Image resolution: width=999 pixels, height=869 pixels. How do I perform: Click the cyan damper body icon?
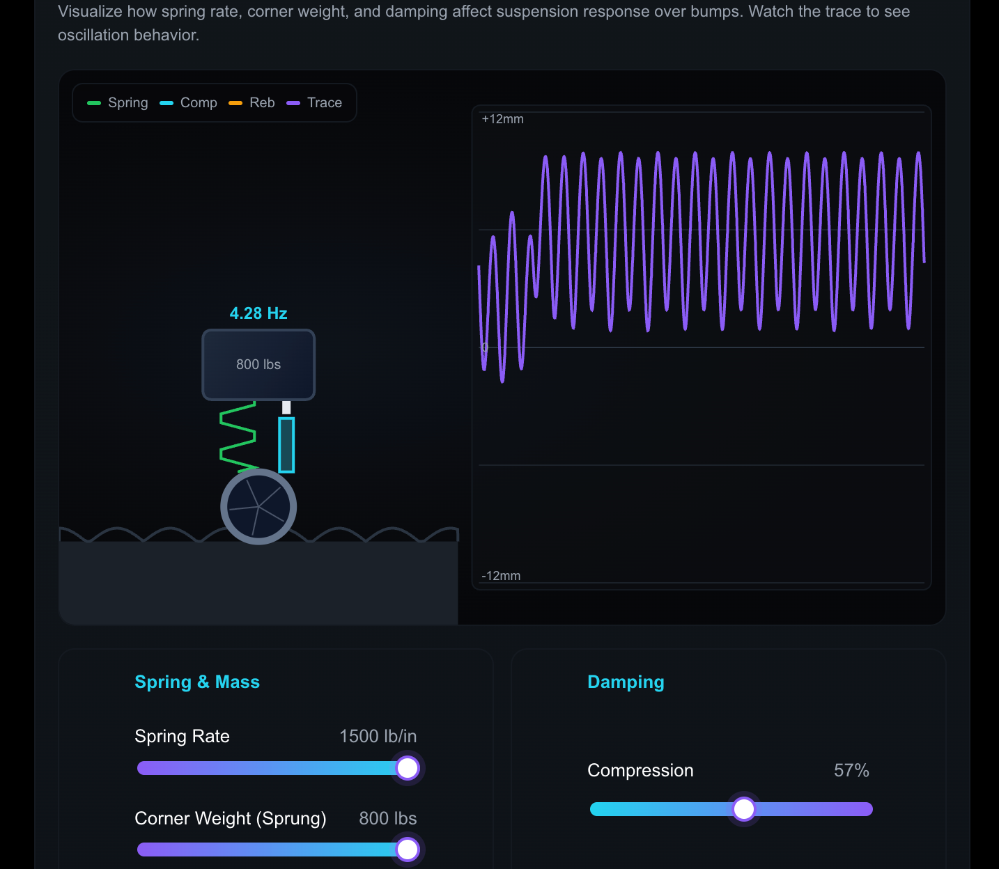pyautogui.click(x=286, y=444)
